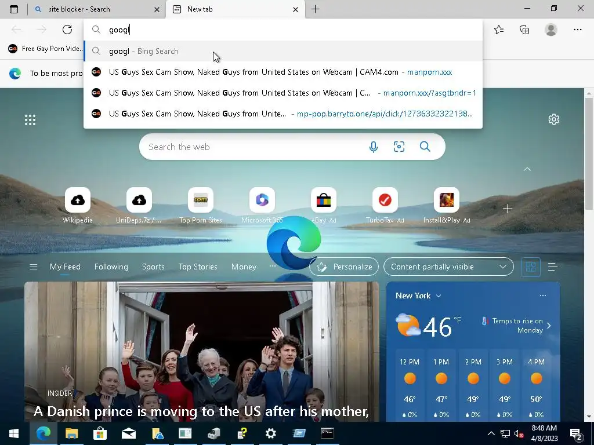Select the Sports feed tab

point(153,267)
